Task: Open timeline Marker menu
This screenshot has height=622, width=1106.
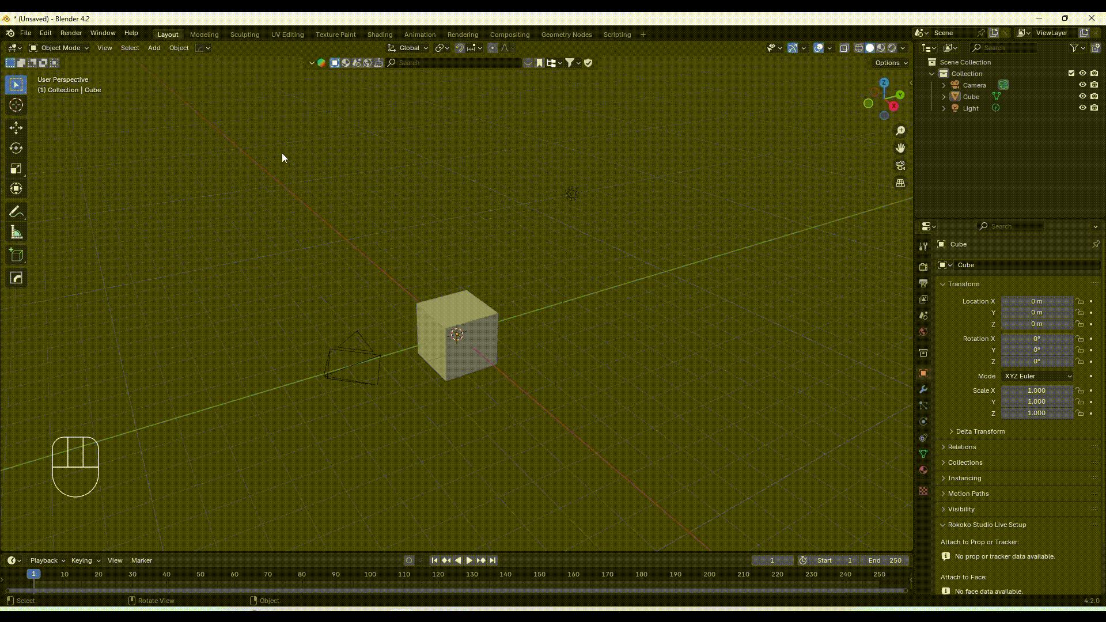Action: click(141, 560)
